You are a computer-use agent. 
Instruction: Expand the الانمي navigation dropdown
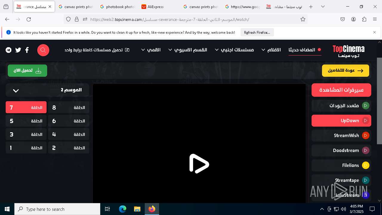[151, 50]
